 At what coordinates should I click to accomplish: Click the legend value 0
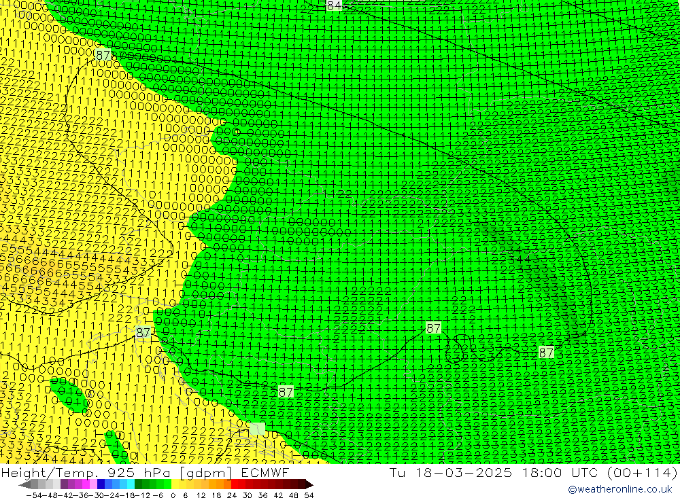pos(173,495)
